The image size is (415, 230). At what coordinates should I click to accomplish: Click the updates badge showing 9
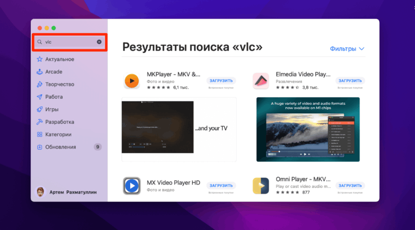(98, 147)
